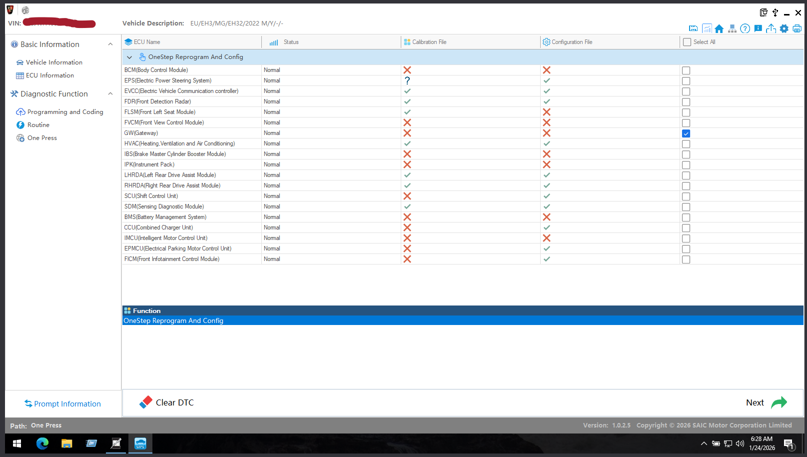Collapse the OneStep Reprogram And Config group
This screenshot has height=457, width=807.
(129, 57)
